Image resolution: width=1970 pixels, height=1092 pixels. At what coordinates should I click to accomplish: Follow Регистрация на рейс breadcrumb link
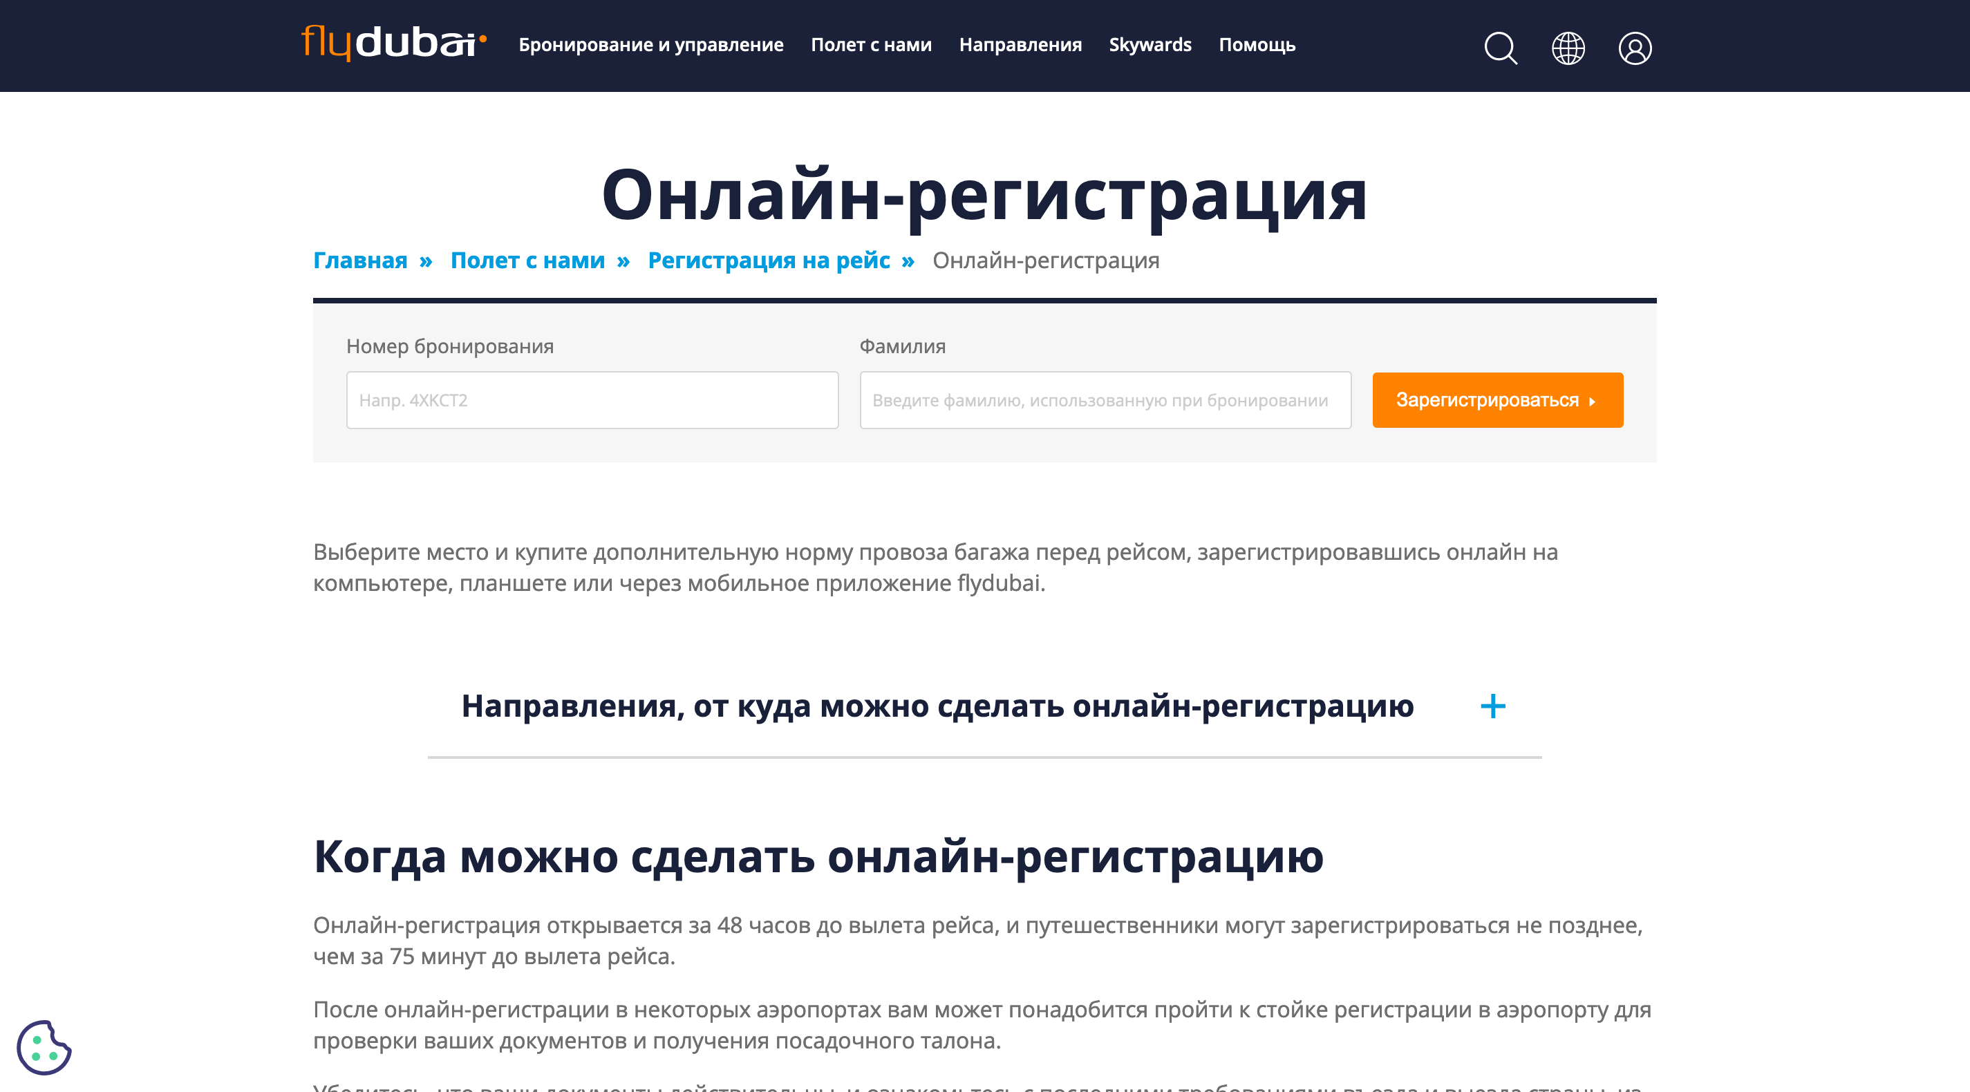pos(769,260)
